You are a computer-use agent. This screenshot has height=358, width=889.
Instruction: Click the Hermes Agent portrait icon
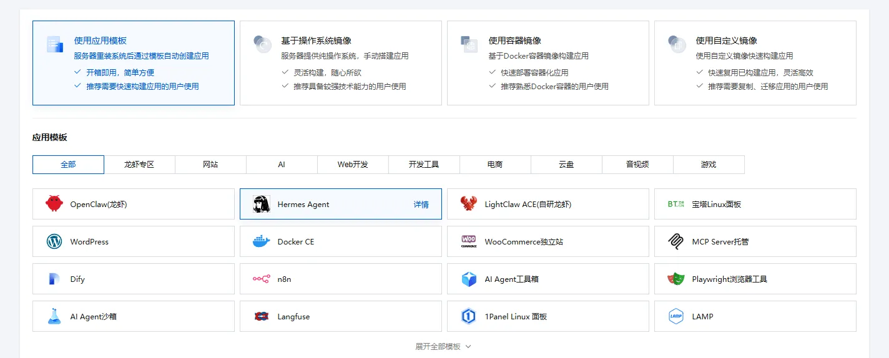[x=262, y=204]
